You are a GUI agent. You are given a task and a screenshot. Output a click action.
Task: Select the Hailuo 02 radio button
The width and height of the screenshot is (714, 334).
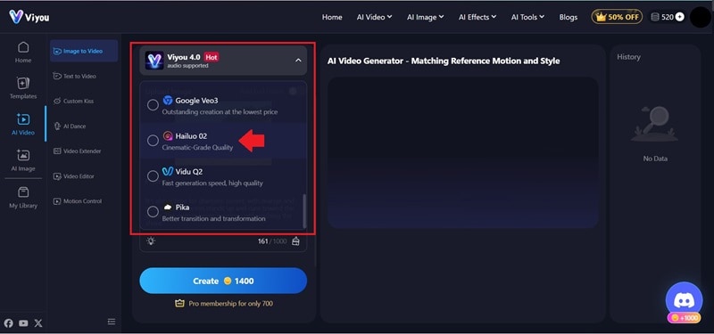click(153, 141)
